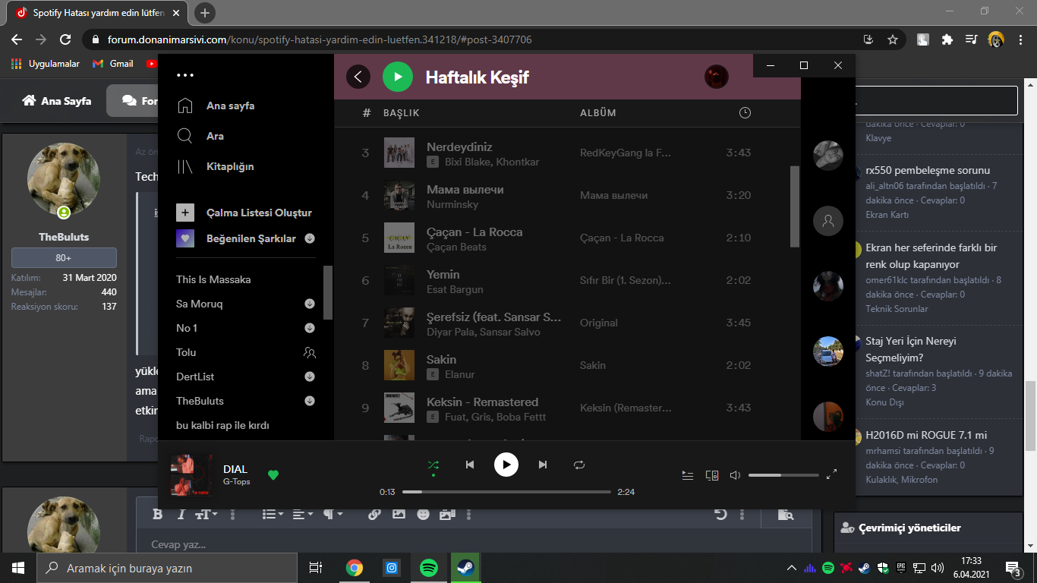
Task: Open Chrome's extensions puzzle icon
Action: [x=947, y=39]
